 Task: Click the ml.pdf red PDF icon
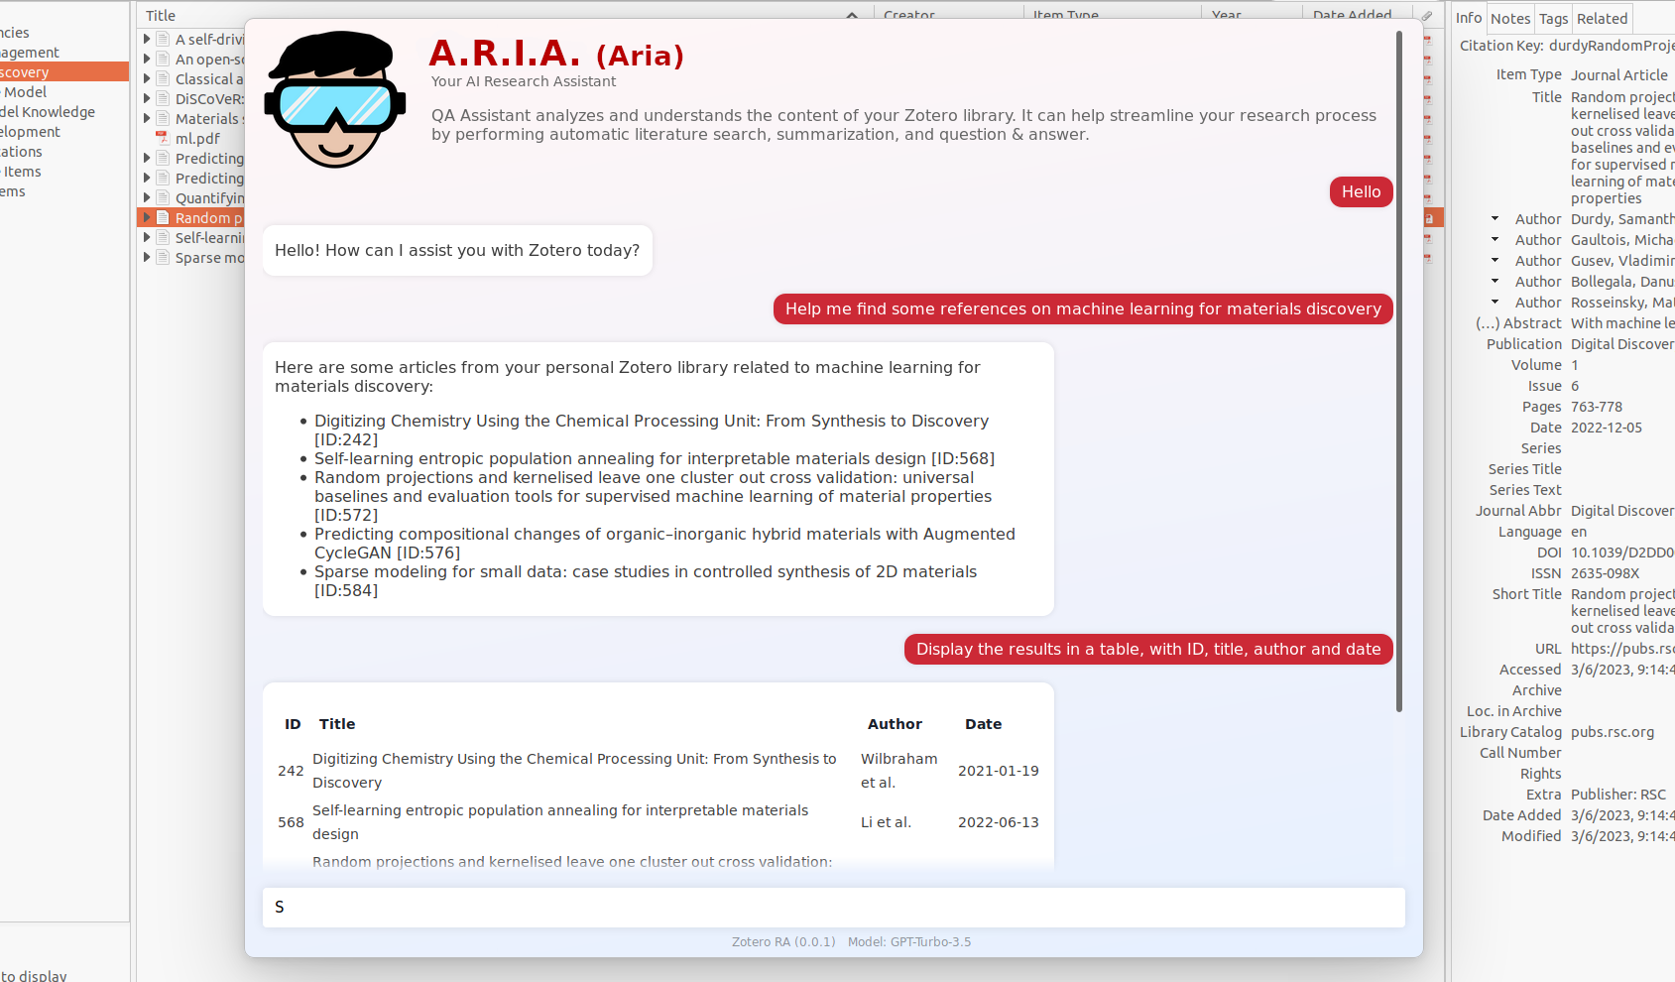[x=162, y=138]
